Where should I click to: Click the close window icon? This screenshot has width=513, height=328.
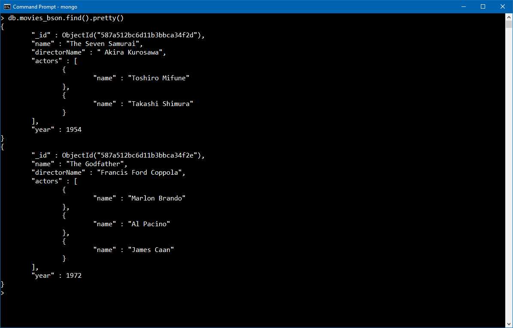click(x=502, y=6)
